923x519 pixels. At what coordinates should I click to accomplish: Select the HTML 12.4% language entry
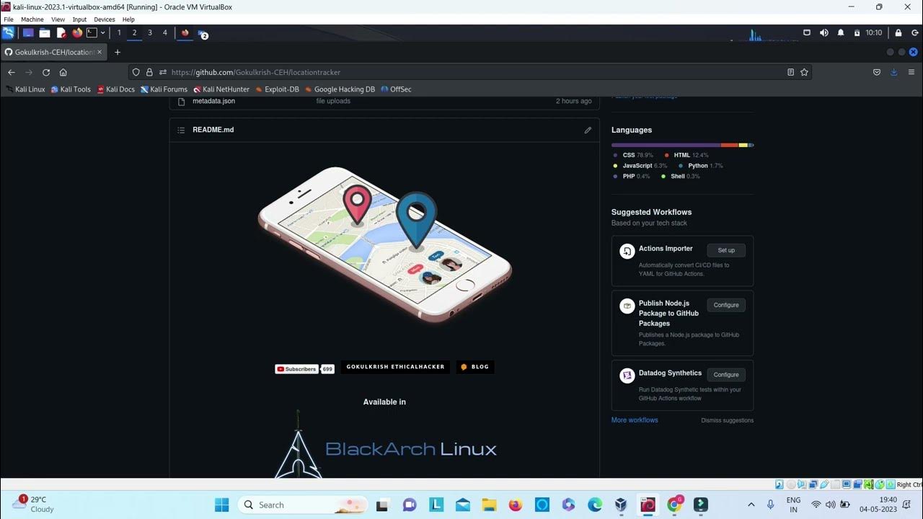pos(686,155)
